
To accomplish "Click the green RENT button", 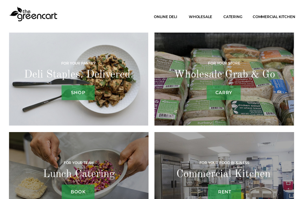I will click(x=225, y=192).
